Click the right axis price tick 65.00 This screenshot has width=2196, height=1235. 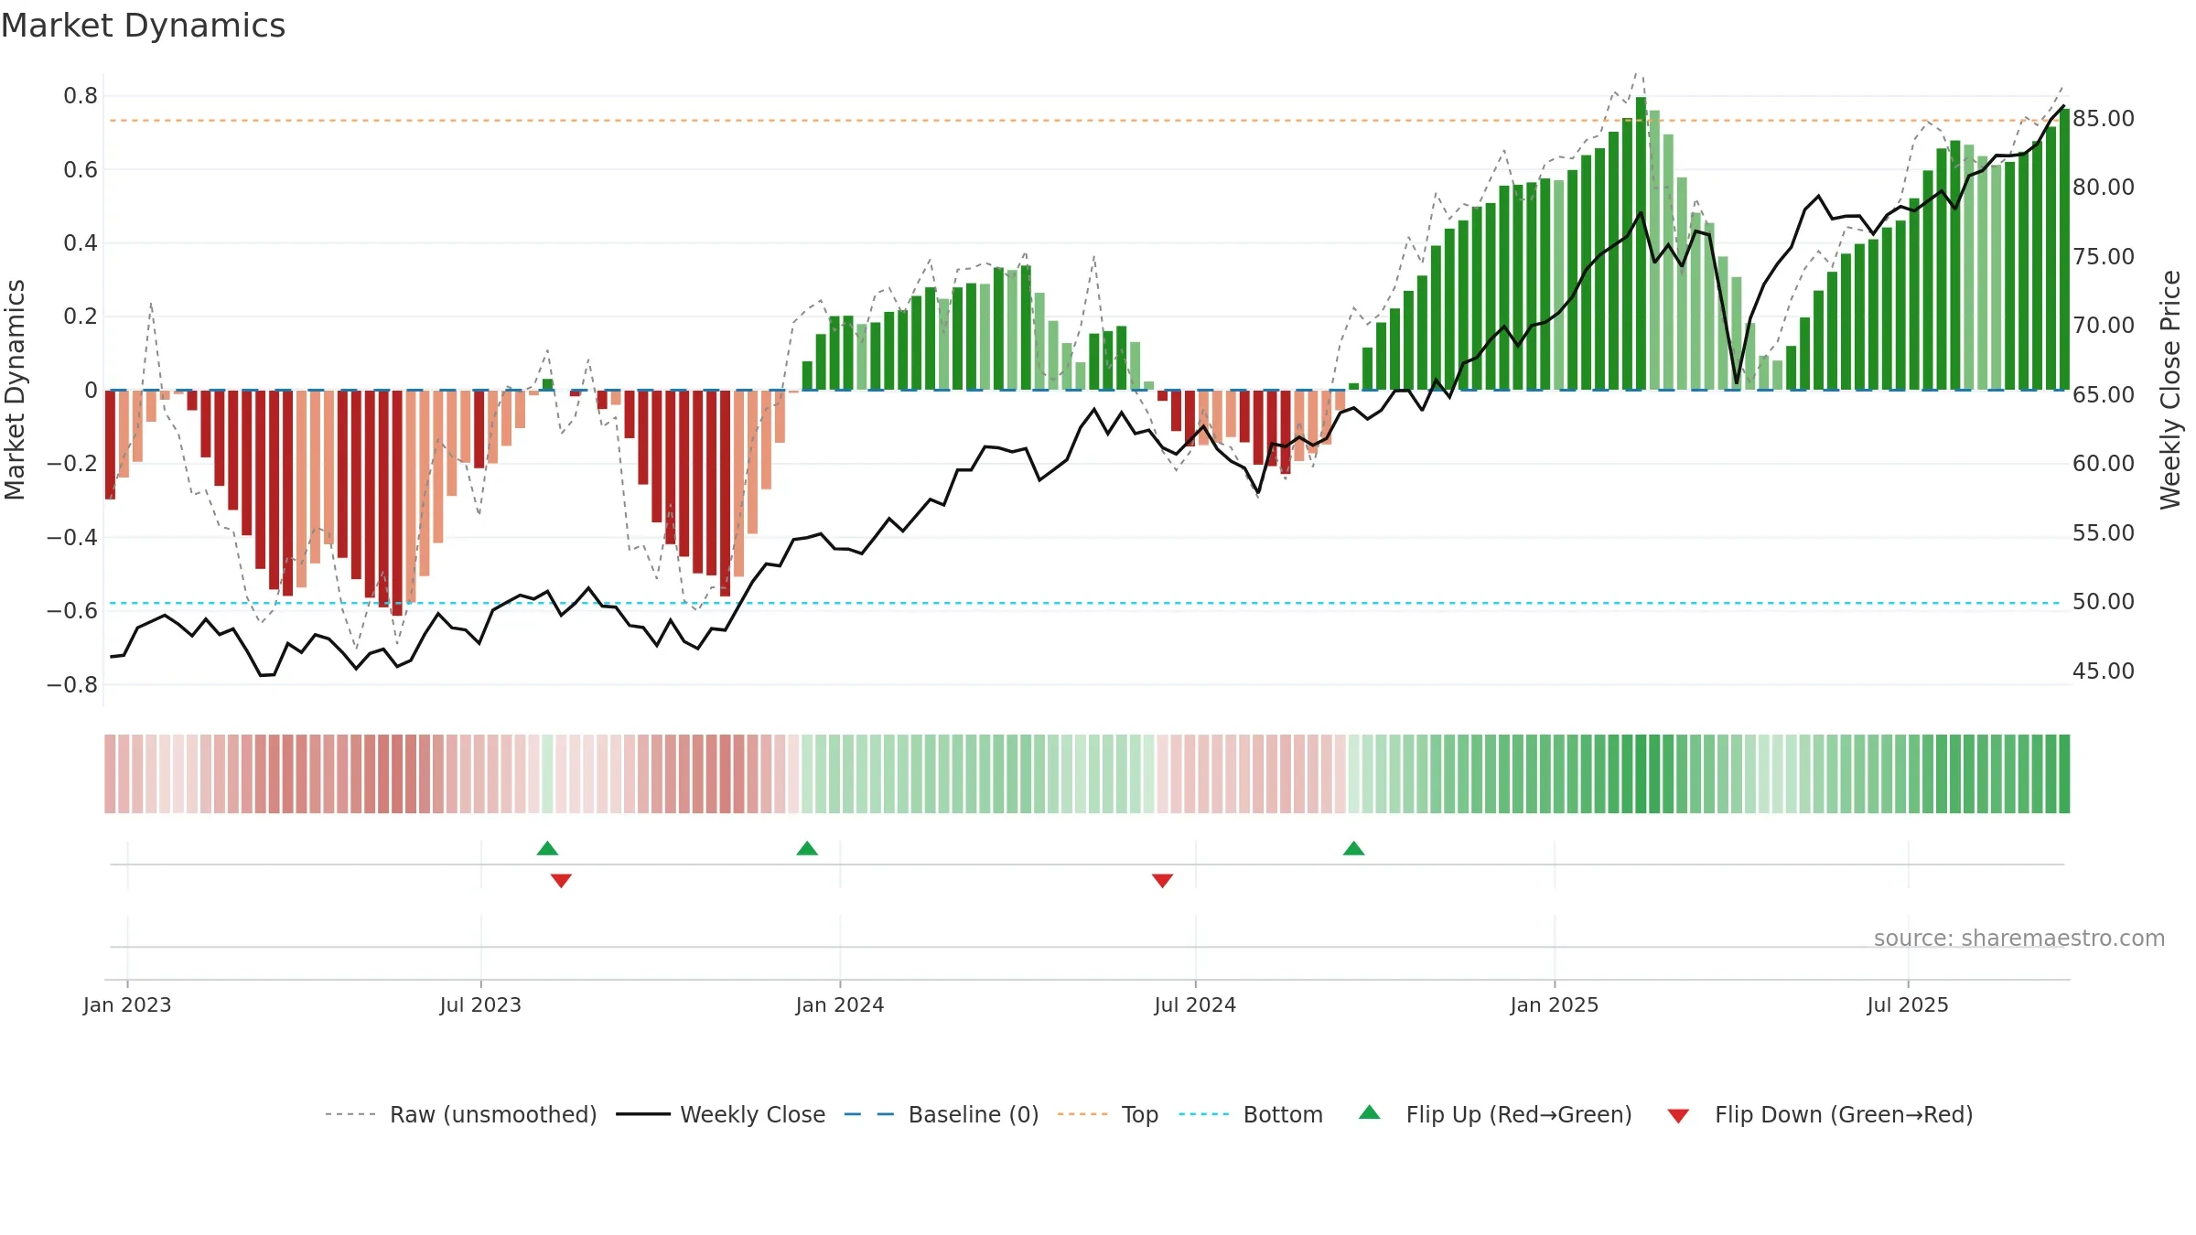[2104, 394]
